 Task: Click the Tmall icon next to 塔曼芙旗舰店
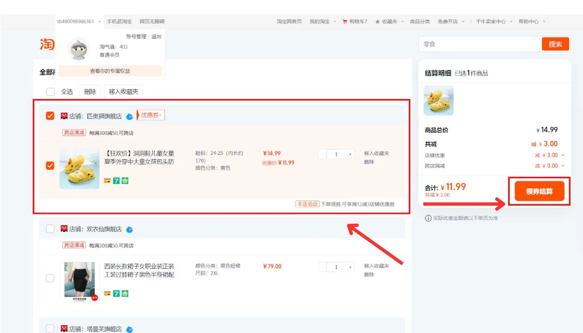[64, 329]
